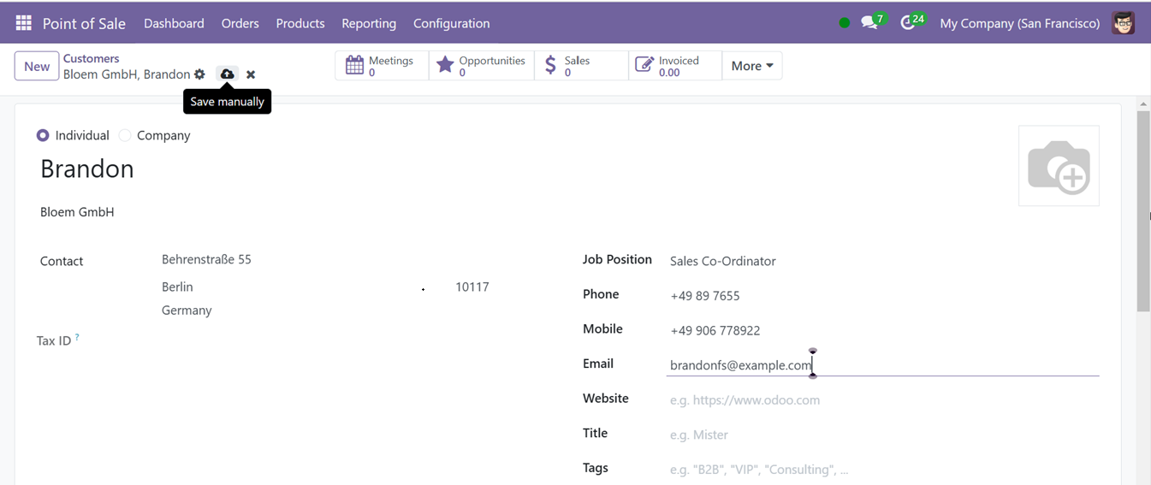Screen dimensions: 1151x485
Task: Select the Company radio button
Action: [125, 135]
